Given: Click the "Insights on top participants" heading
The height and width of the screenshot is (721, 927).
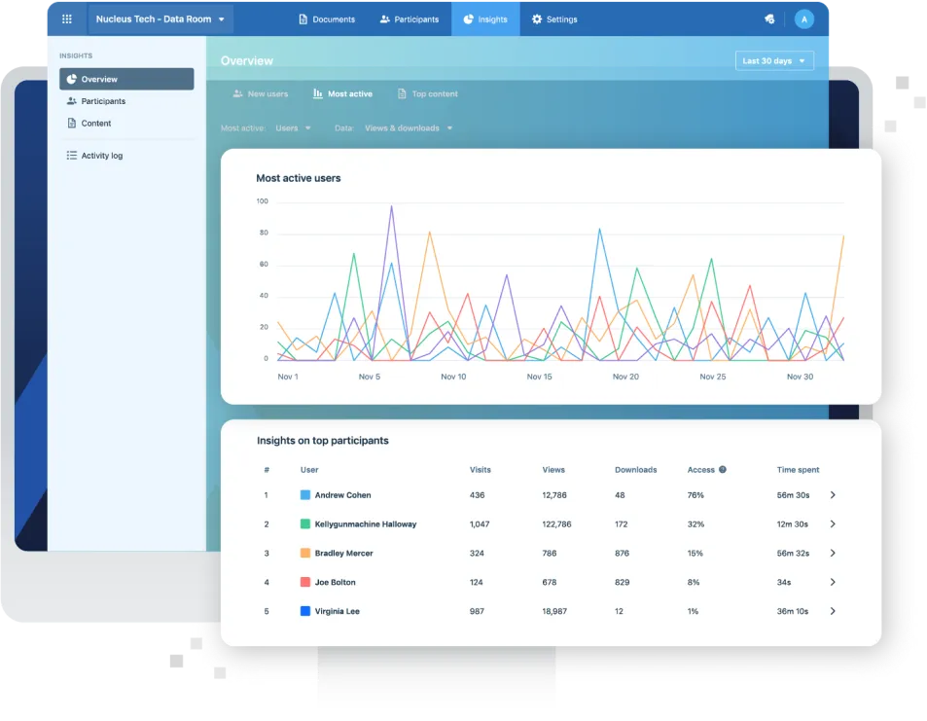Looking at the screenshot, I should coord(323,441).
